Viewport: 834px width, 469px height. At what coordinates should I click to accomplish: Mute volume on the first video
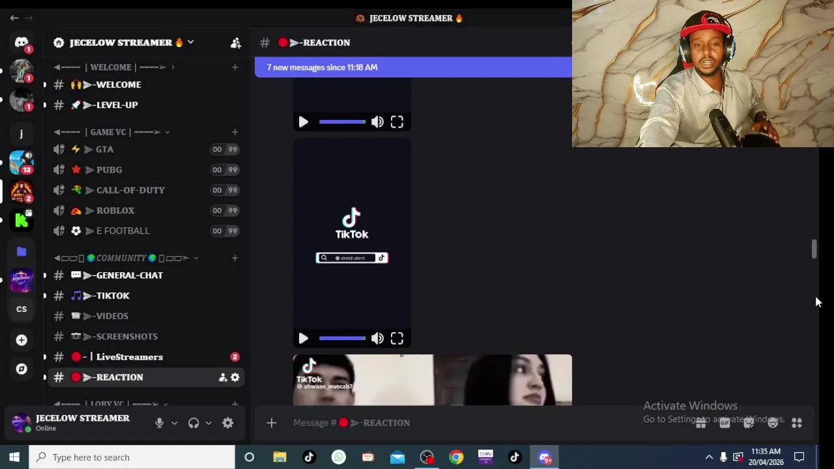pyautogui.click(x=377, y=122)
